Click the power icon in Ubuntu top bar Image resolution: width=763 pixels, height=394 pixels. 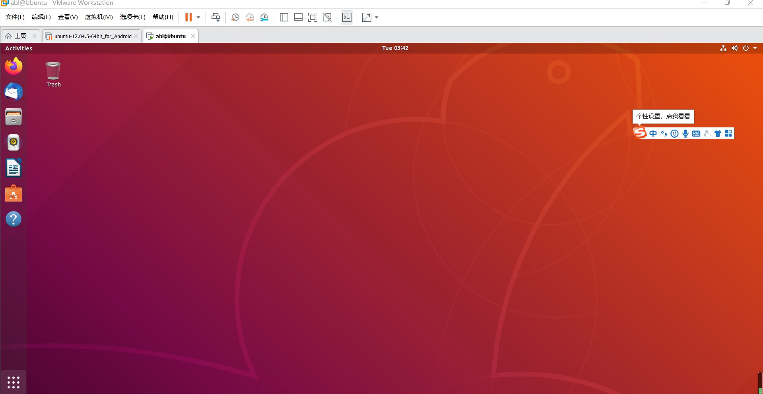click(746, 48)
